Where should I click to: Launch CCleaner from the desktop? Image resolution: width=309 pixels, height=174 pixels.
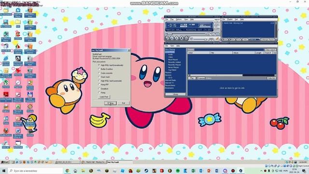coord(18,36)
